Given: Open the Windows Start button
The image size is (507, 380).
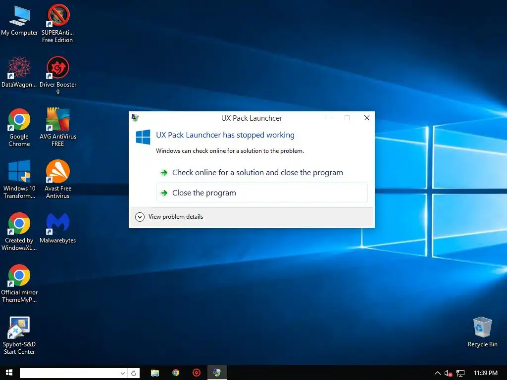Looking at the screenshot, I should [x=9, y=373].
